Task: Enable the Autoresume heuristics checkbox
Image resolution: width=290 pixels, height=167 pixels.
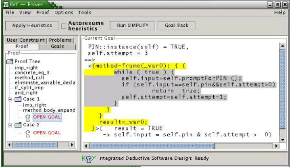Action: 64,26
